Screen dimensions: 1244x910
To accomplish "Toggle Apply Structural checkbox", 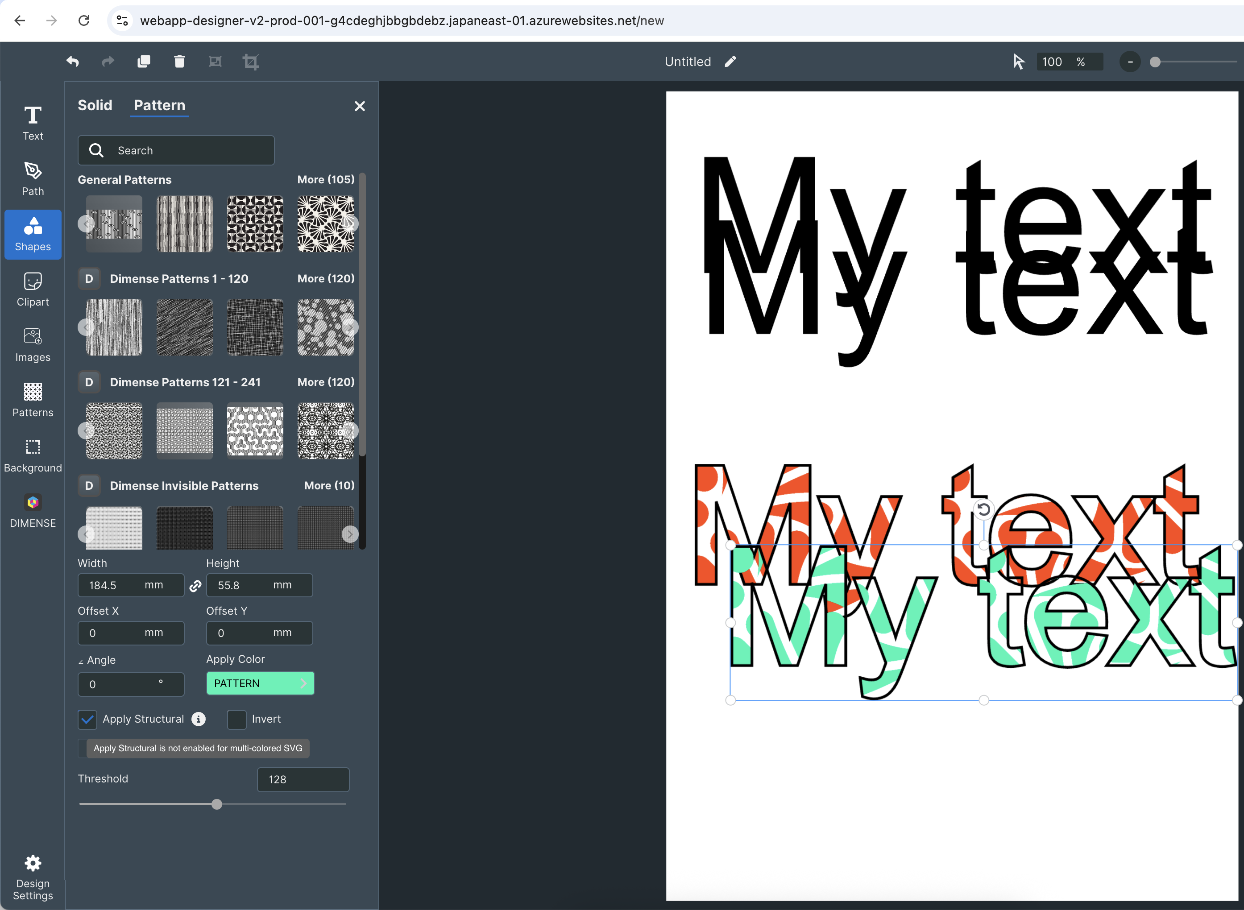I will click(x=87, y=719).
